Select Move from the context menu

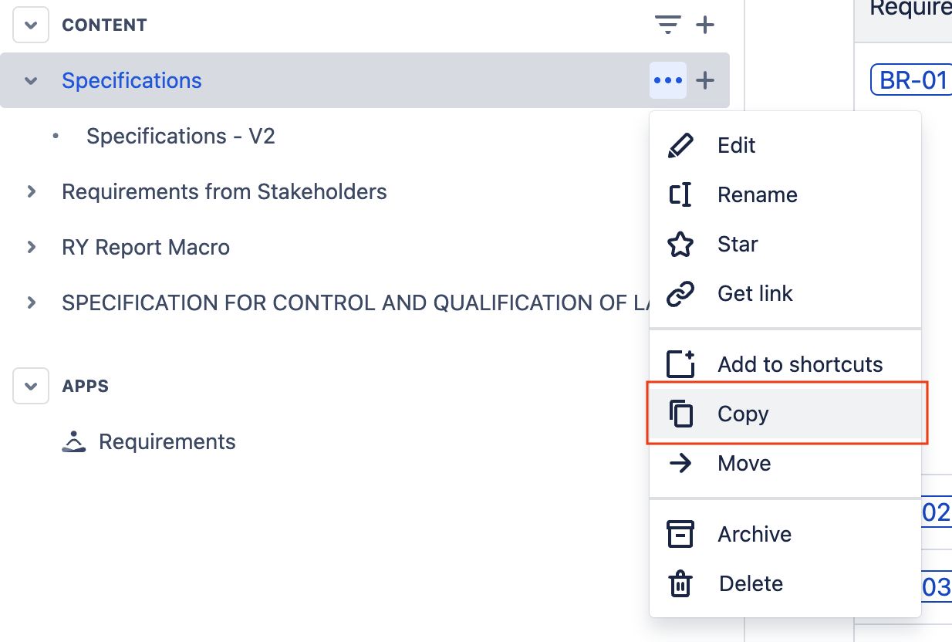(x=744, y=463)
